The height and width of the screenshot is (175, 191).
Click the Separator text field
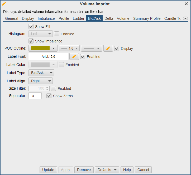(35, 96)
